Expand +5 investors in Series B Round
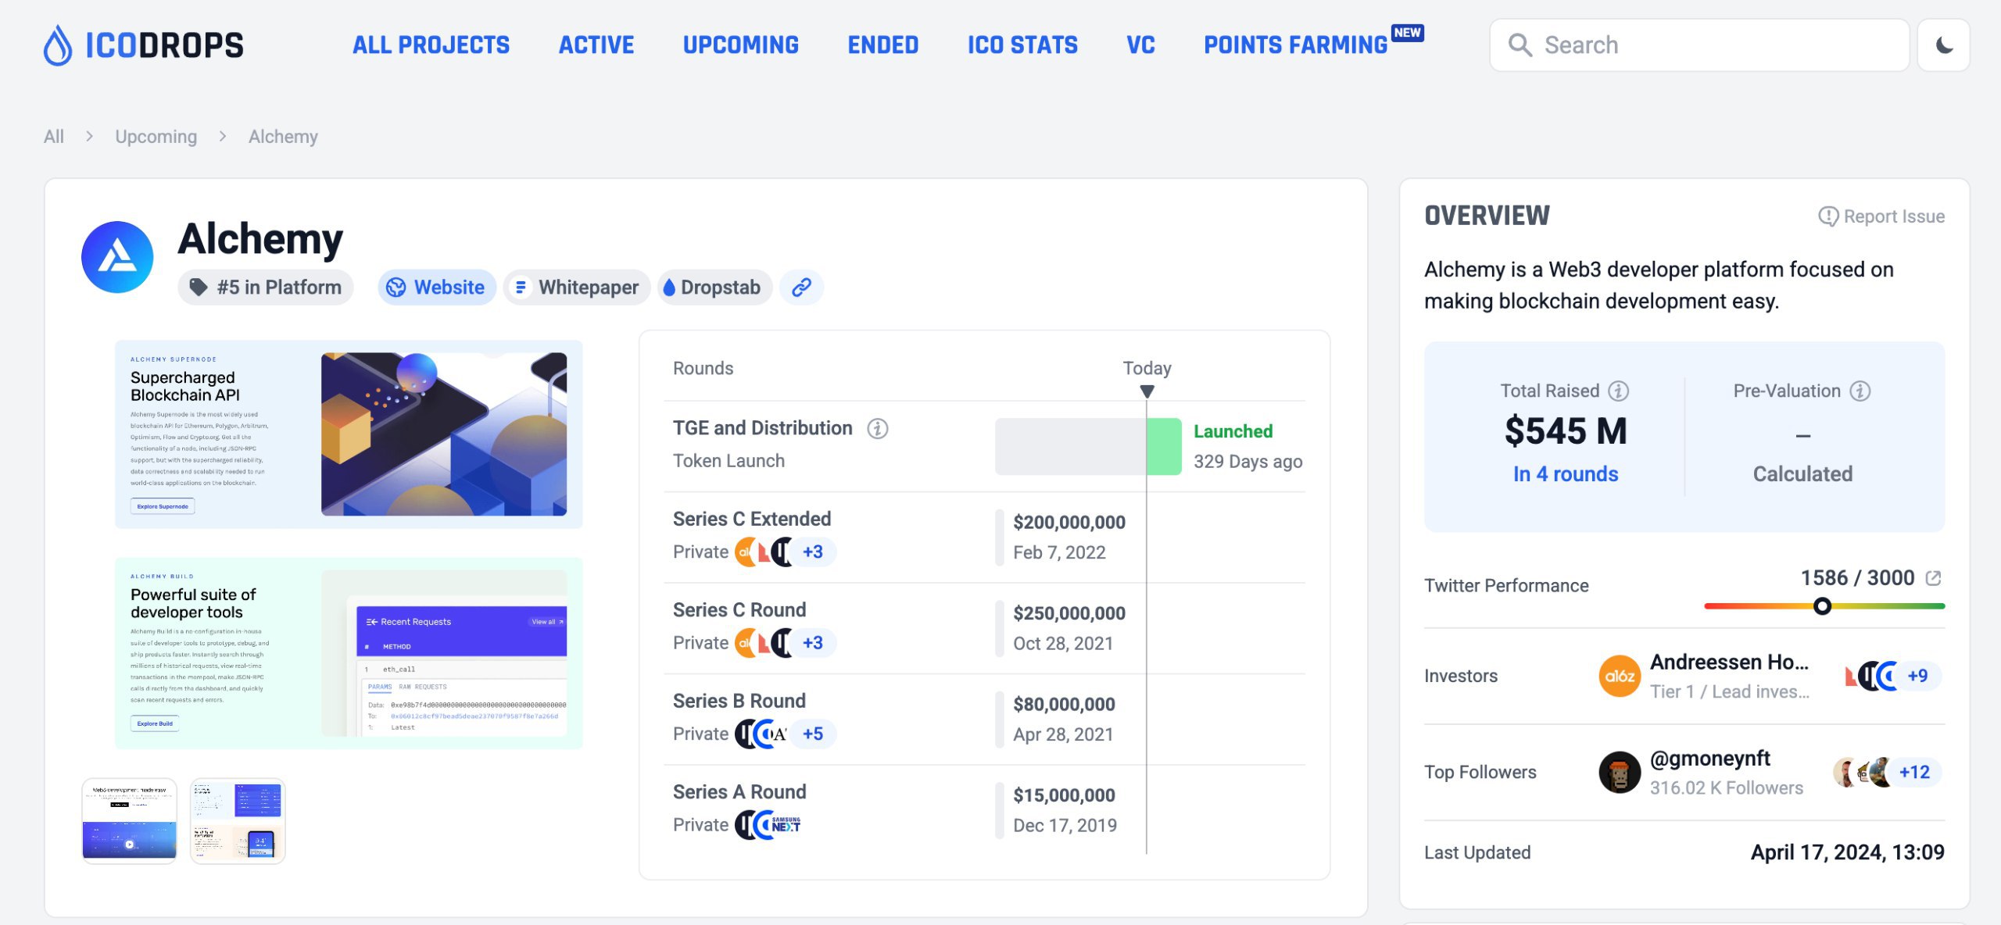 point(813,734)
